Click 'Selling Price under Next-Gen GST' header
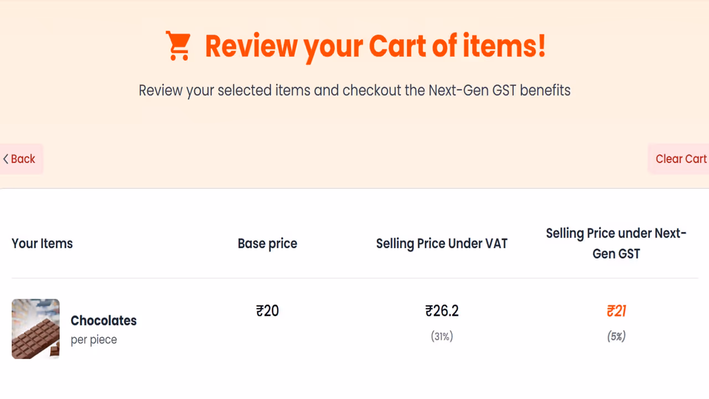Viewport: 709px width, 399px height. [x=616, y=243]
